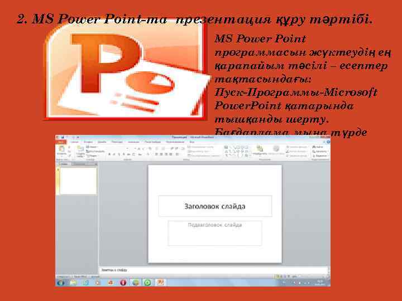Open Windows Explorer from the taskbar
402x301 pixels.
(x=73, y=283)
